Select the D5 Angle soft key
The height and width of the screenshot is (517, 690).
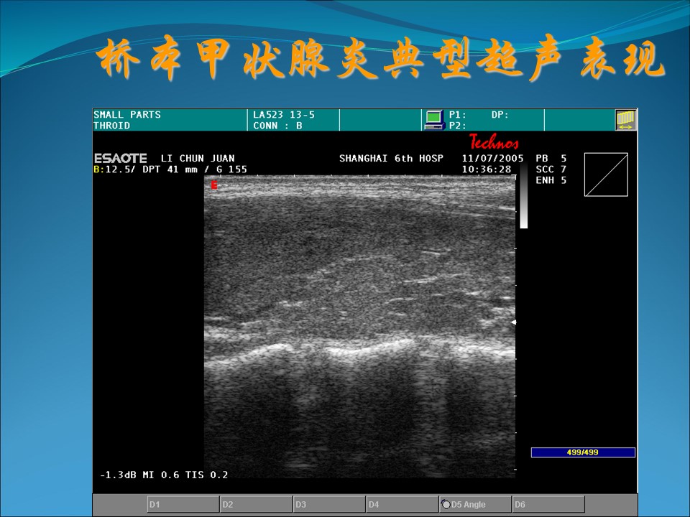click(475, 504)
